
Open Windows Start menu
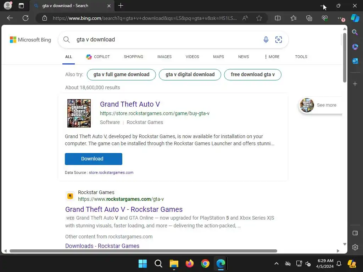tap(143, 263)
